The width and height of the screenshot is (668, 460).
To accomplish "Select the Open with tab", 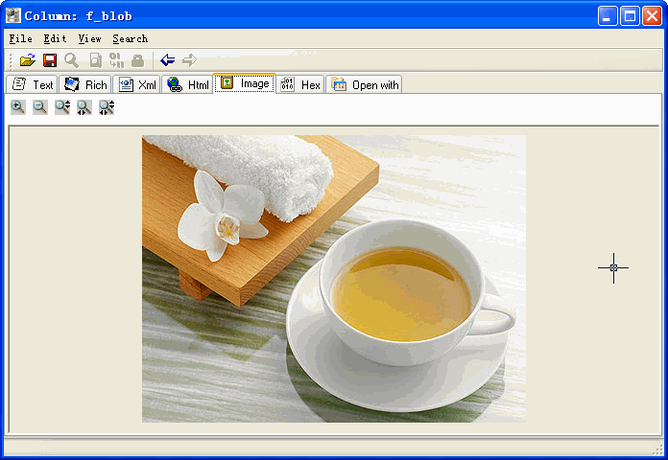I will coord(365,84).
